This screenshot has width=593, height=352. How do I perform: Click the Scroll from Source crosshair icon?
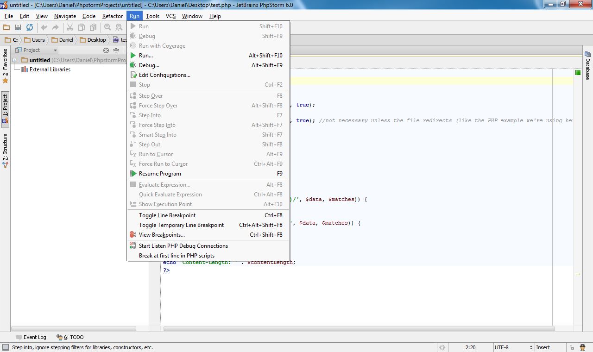(106, 50)
